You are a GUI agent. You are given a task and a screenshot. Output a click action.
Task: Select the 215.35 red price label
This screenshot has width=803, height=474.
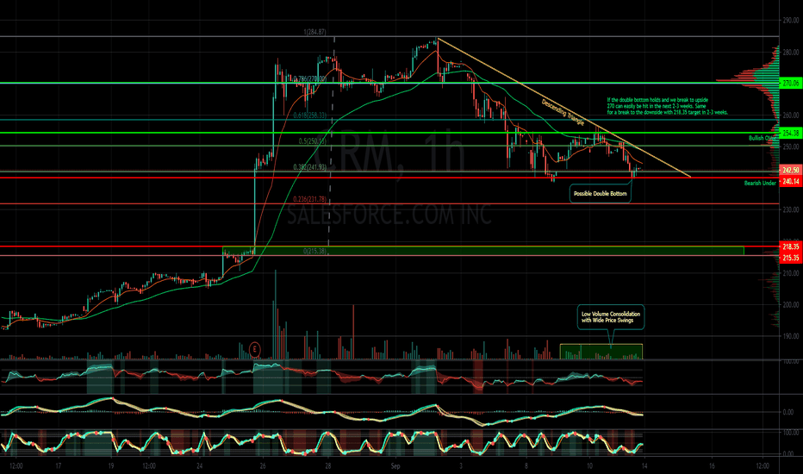point(791,258)
